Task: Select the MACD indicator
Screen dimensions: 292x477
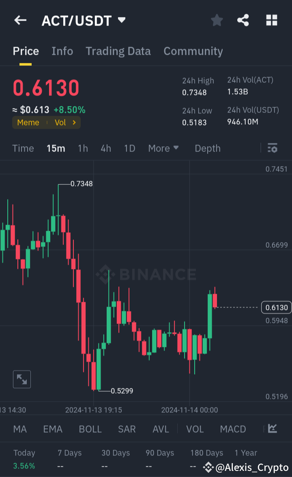Action: pyautogui.click(x=233, y=429)
